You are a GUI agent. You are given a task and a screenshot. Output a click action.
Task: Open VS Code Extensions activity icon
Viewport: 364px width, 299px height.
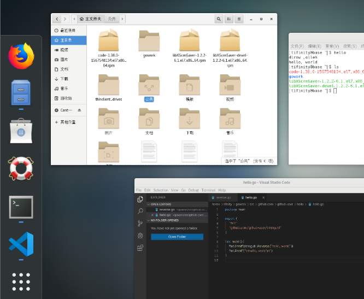(140, 248)
